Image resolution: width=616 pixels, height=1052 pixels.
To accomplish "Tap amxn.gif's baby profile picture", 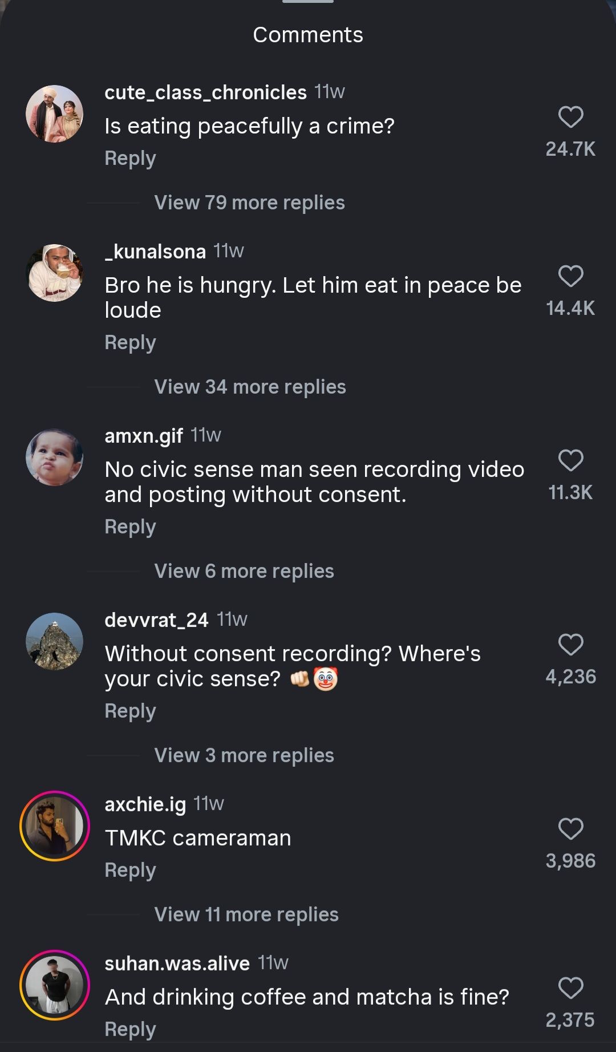I will [55, 458].
